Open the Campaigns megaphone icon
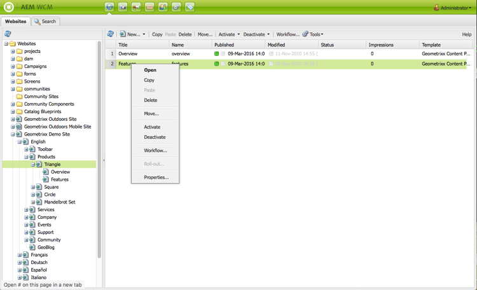This screenshot has width=477, height=290. pyautogui.click(x=136, y=7)
